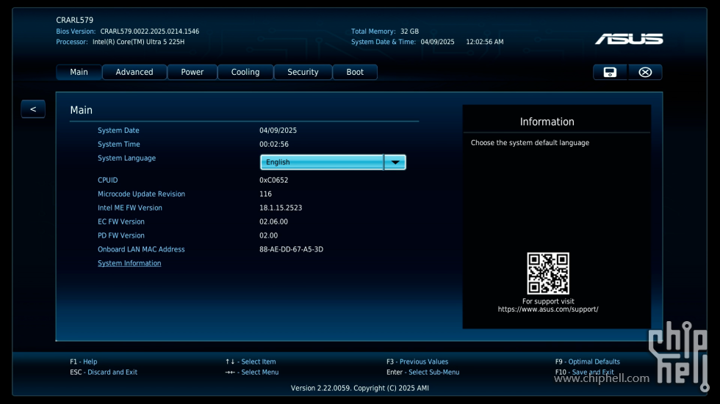
Task: Click the save icon button
Action: coord(610,73)
